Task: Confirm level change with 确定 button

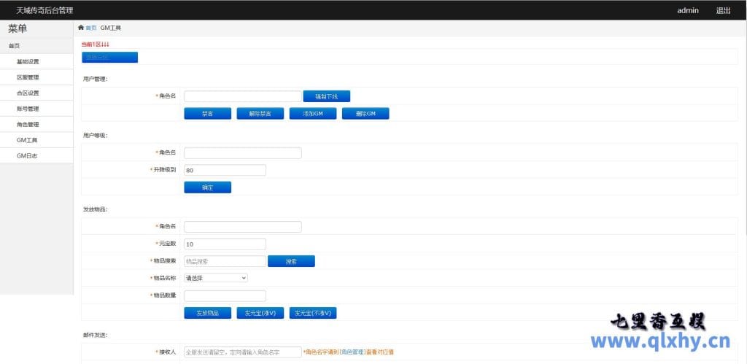Action: click(207, 187)
